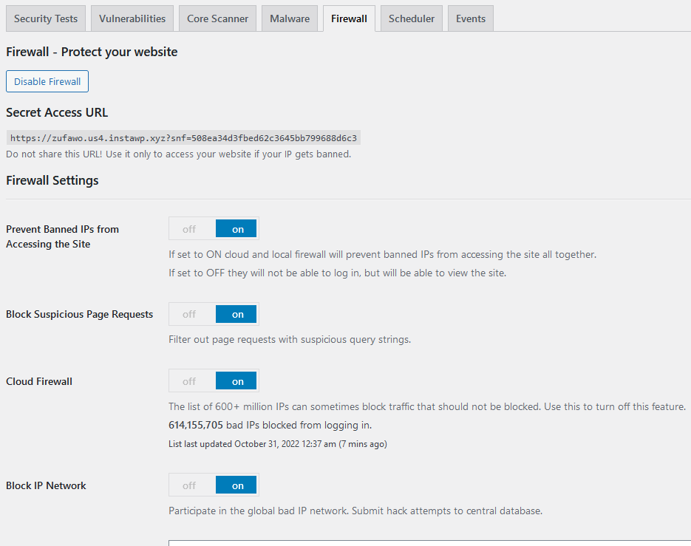
Task: Click the Firewall Settings heading
Action: (52, 181)
